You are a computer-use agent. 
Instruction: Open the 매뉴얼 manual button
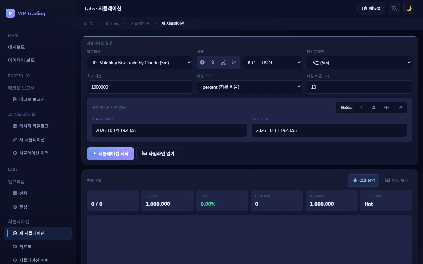tap(371, 9)
